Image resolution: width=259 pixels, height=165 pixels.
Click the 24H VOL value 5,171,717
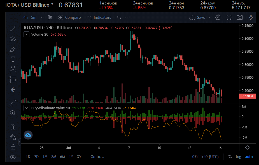(241, 8)
